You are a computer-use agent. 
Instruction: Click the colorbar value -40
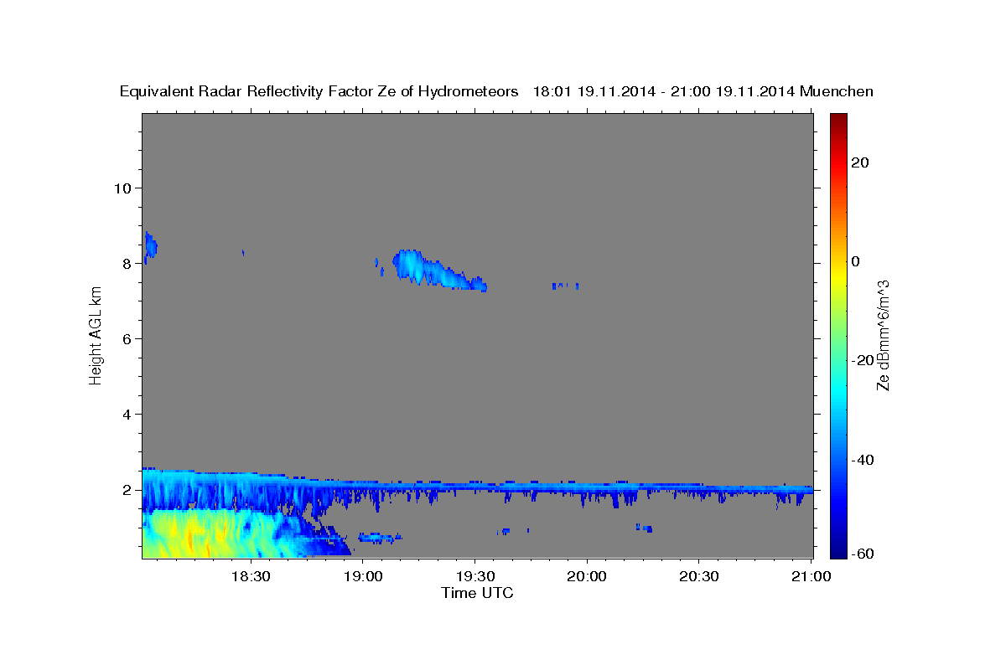tap(862, 460)
